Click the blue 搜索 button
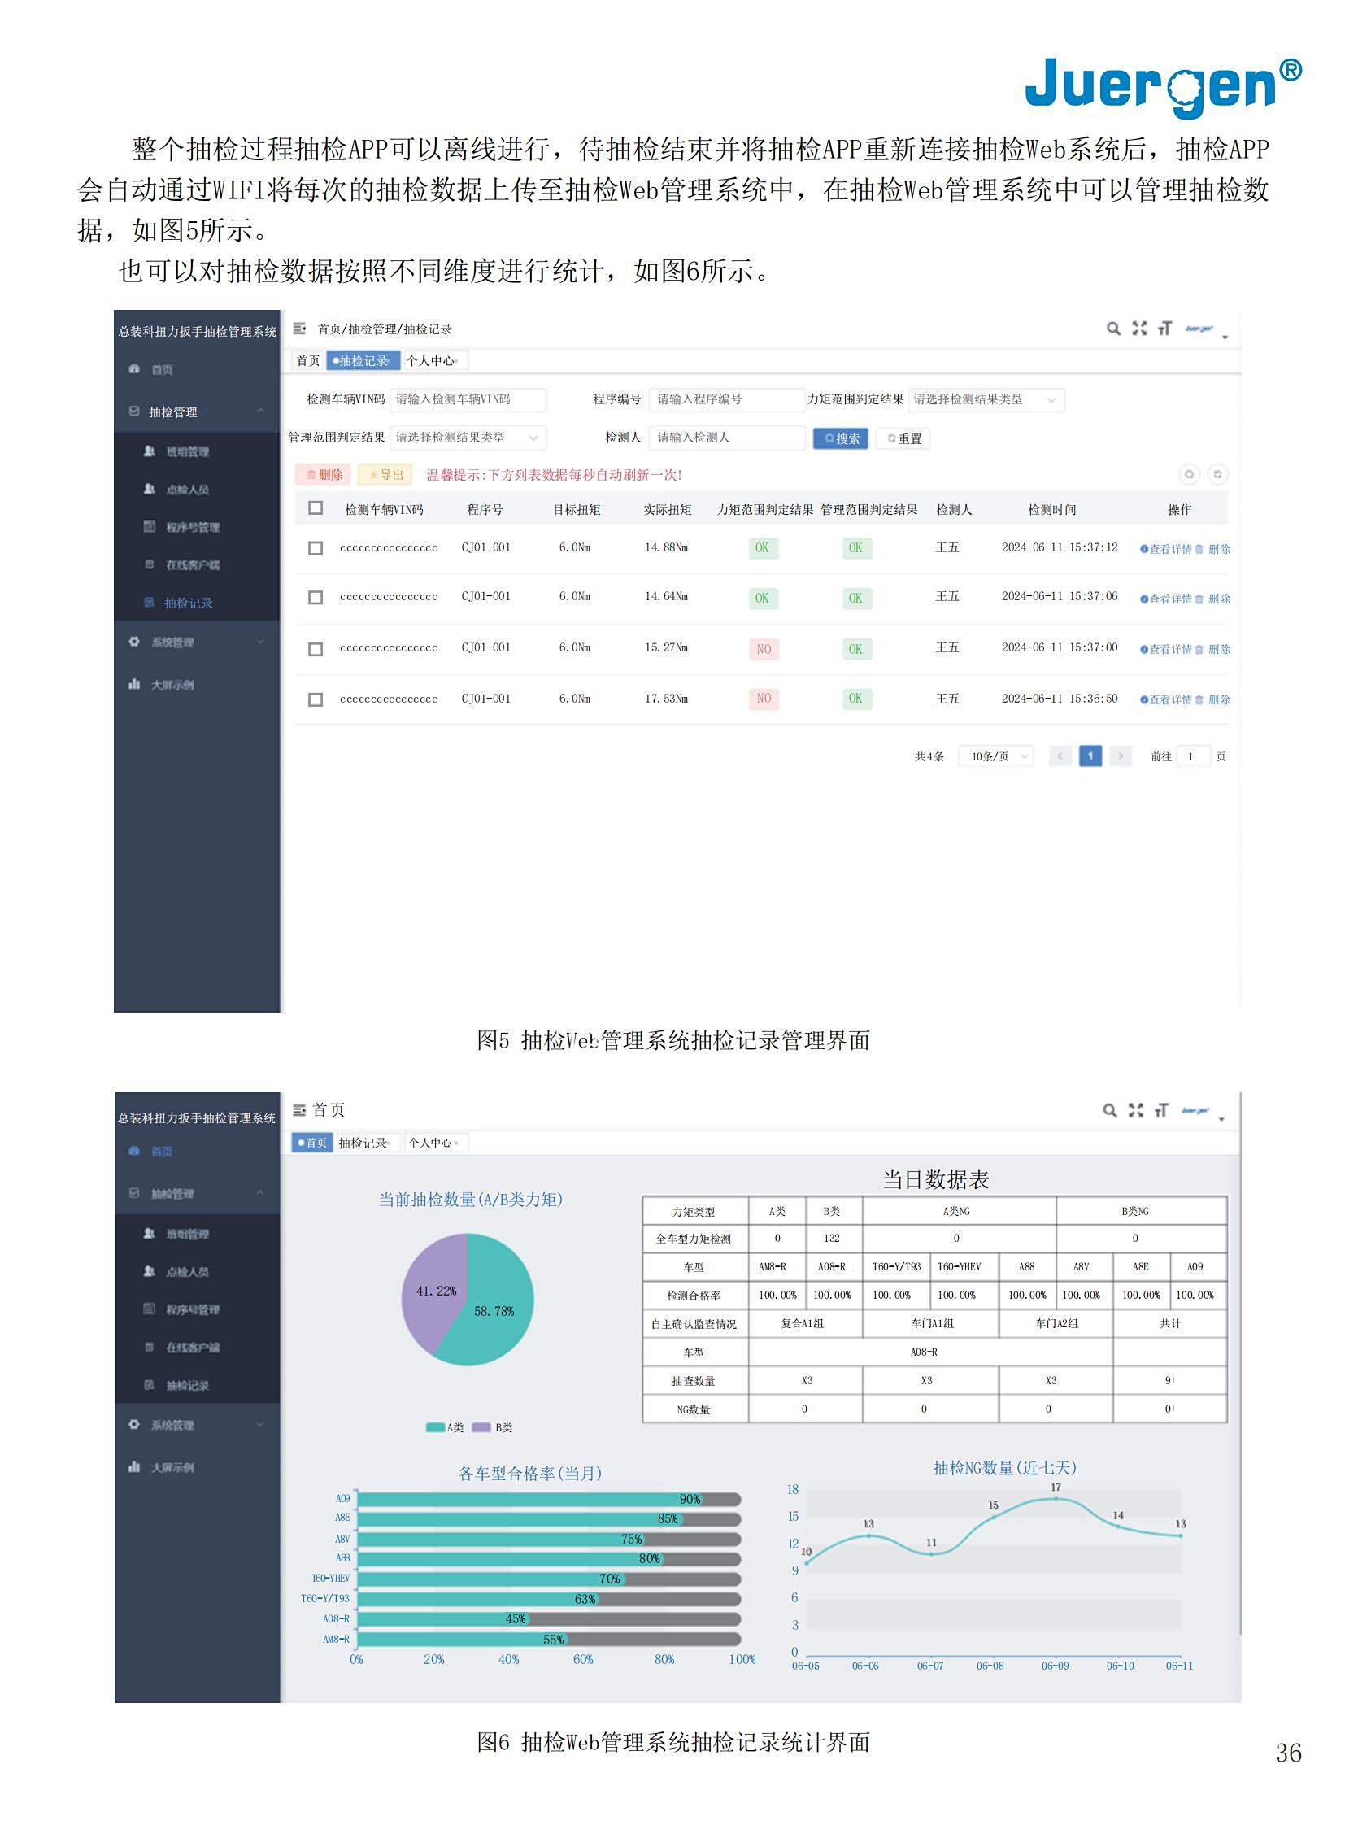 pyautogui.click(x=841, y=439)
